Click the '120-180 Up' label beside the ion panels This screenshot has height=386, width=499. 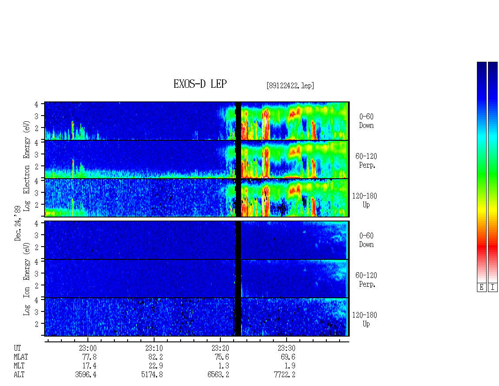click(x=365, y=319)
